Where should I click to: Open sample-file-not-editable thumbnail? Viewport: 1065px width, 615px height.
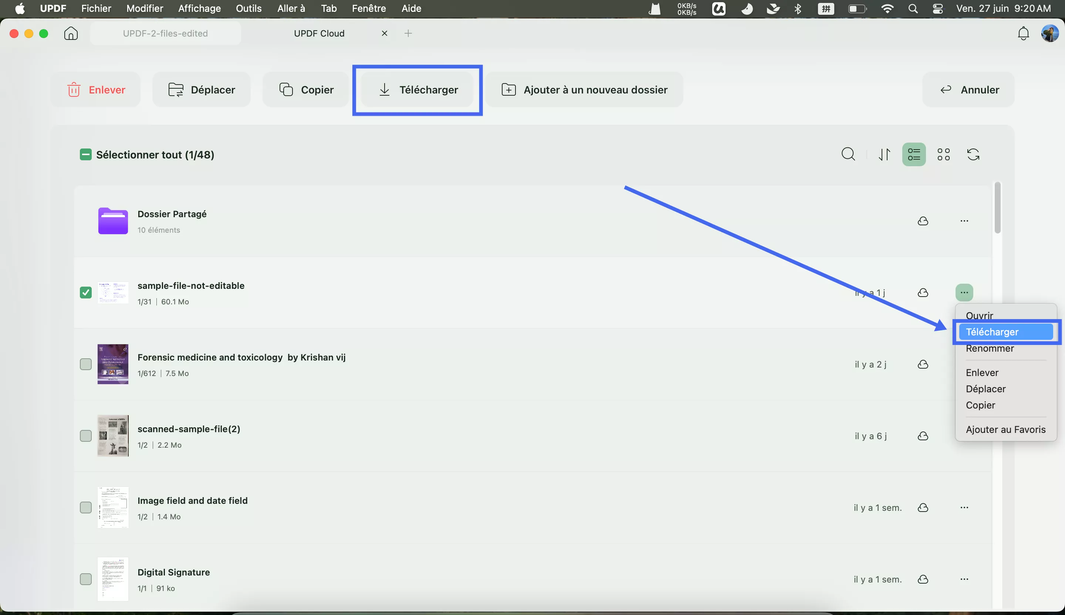click(113, 293)
